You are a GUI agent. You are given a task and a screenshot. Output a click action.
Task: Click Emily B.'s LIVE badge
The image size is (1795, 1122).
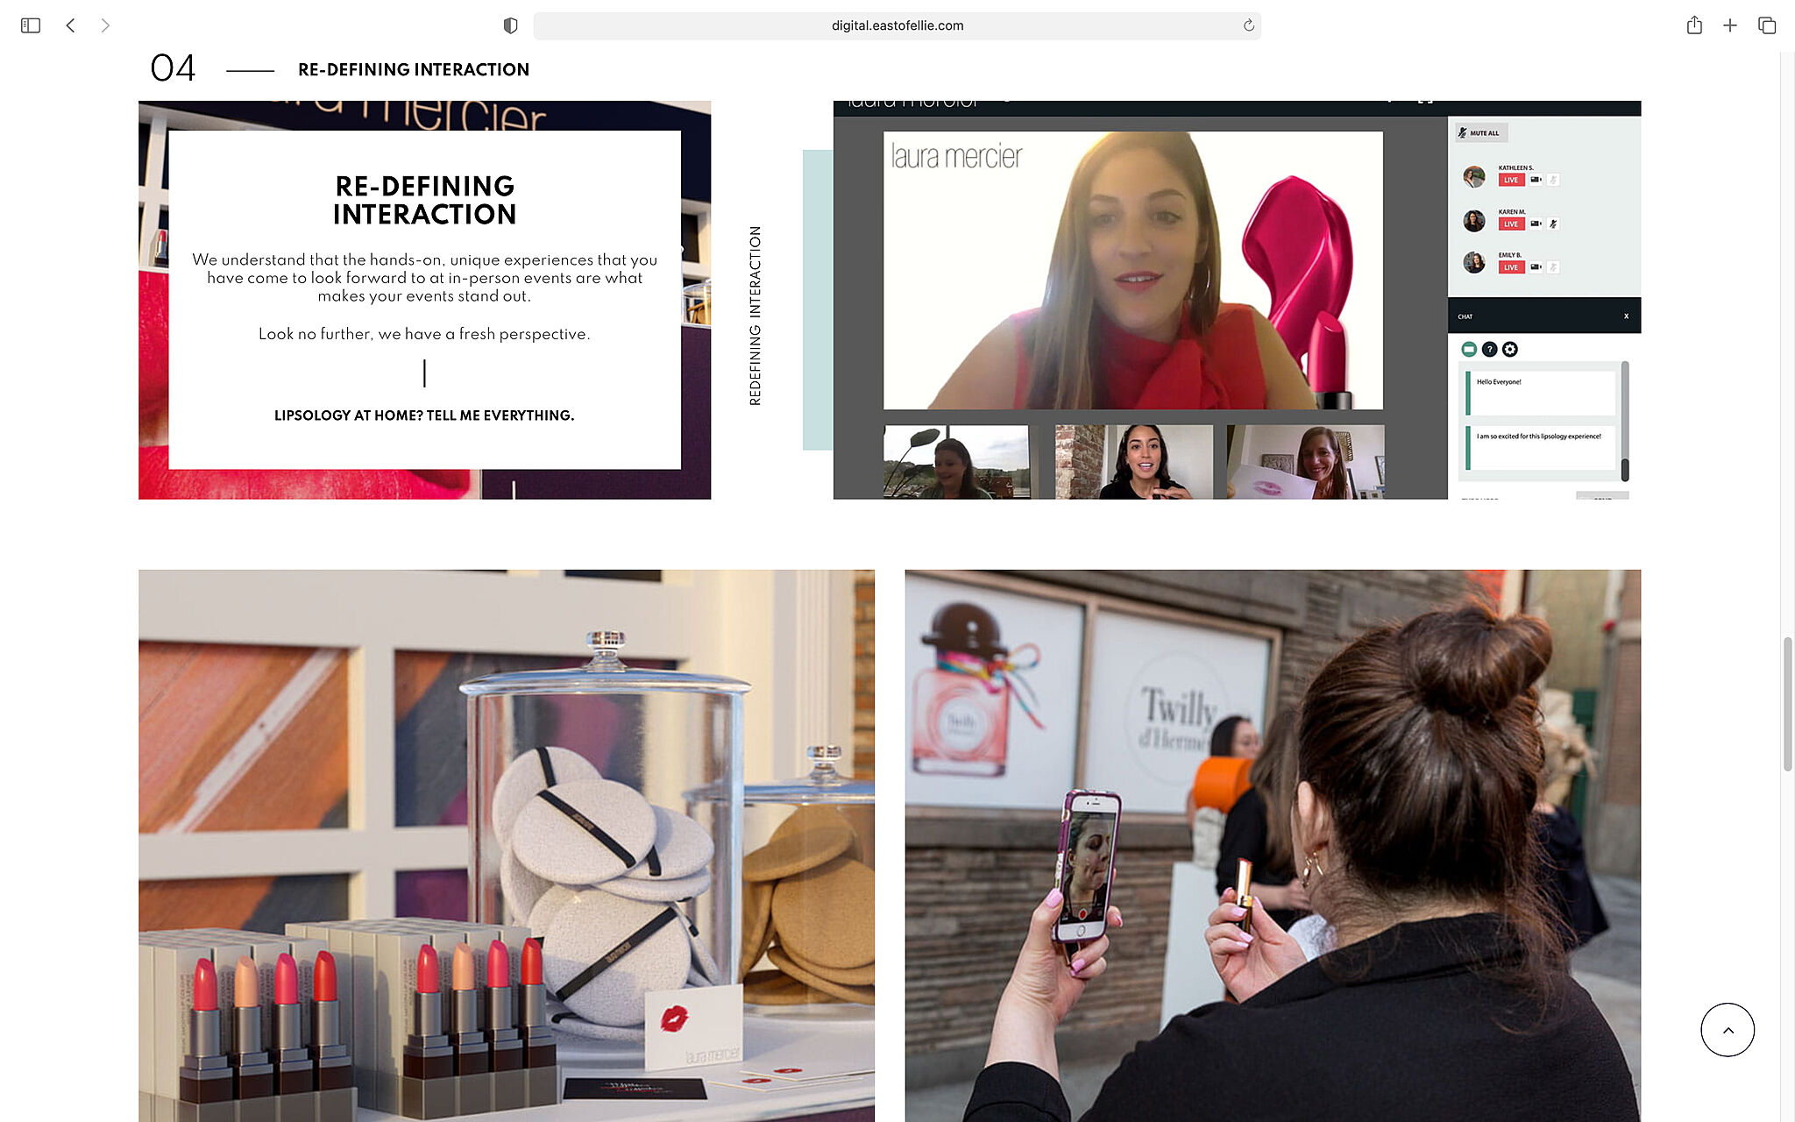click(1511, 267)
